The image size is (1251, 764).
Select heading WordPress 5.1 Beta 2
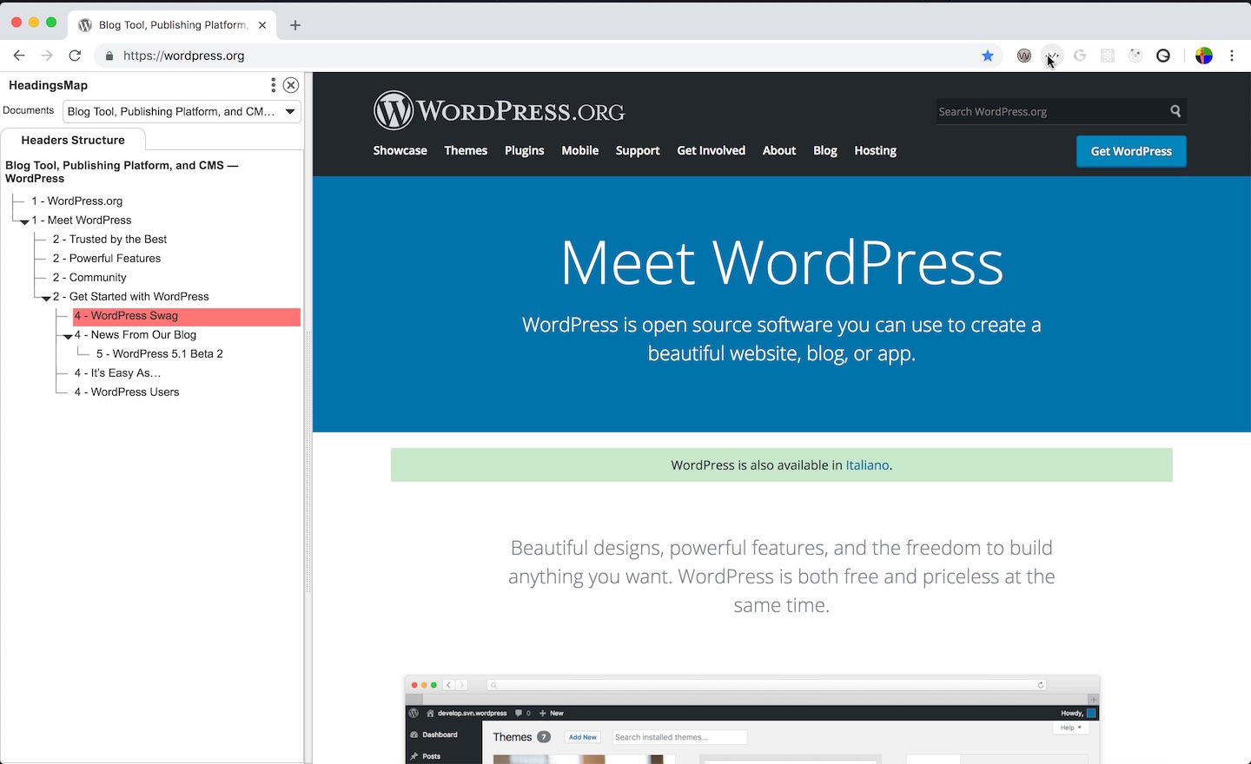pos(160,353)
